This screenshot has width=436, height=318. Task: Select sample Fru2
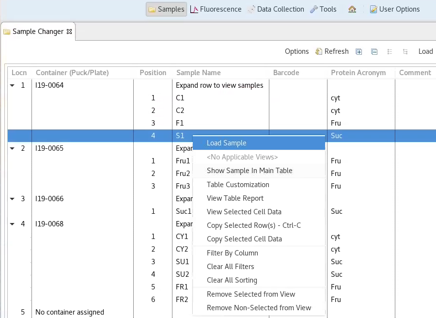click(183, 174)
